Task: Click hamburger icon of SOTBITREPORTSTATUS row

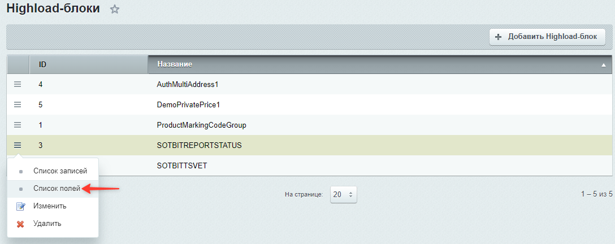Action: (18, 145)
